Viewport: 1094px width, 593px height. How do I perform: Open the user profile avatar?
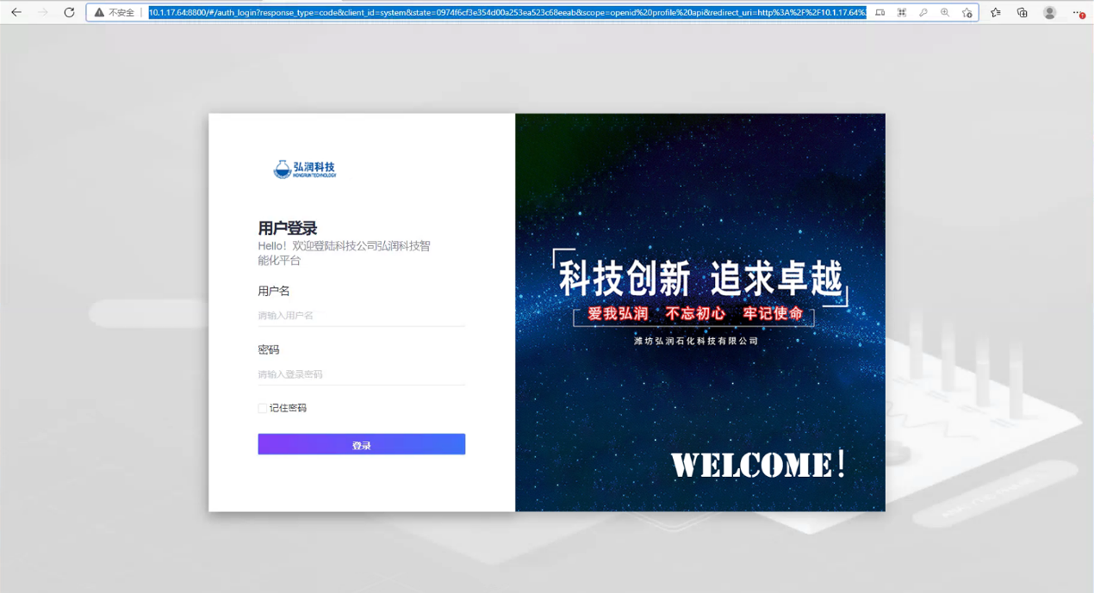(1049, 13)
